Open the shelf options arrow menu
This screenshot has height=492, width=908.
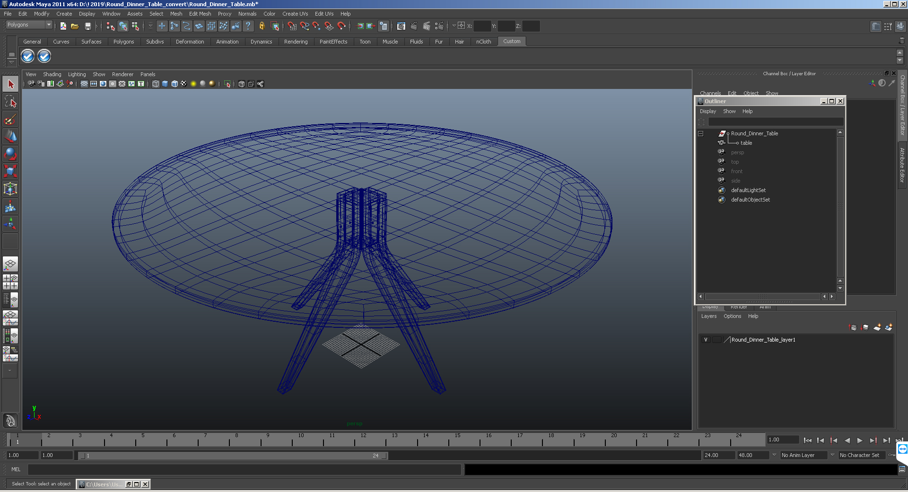(x=11, y=62)
